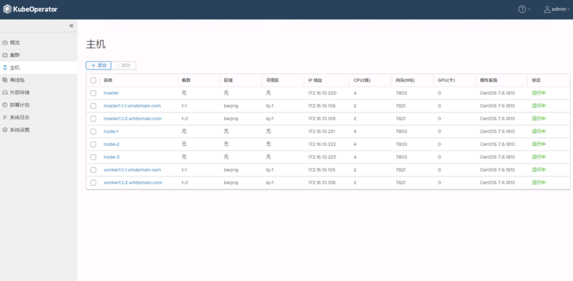Toggle the select-all checkbox in table header

pyautogui.click(x=93, y=80)
